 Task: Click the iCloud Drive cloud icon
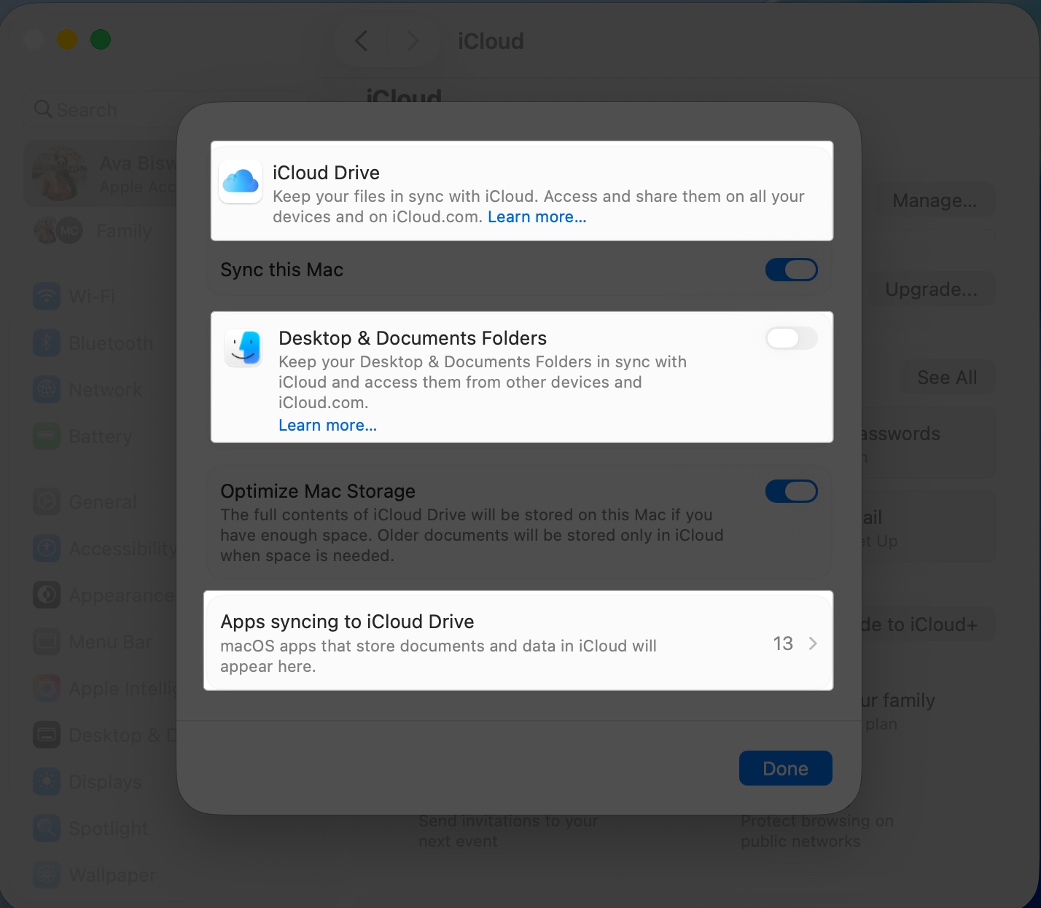[240, 182]
